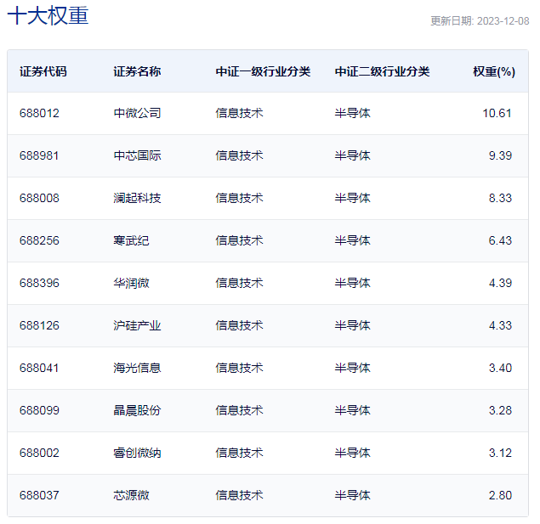Select stock name 中芯国际

pyautogui.click(x=137, y=155)
